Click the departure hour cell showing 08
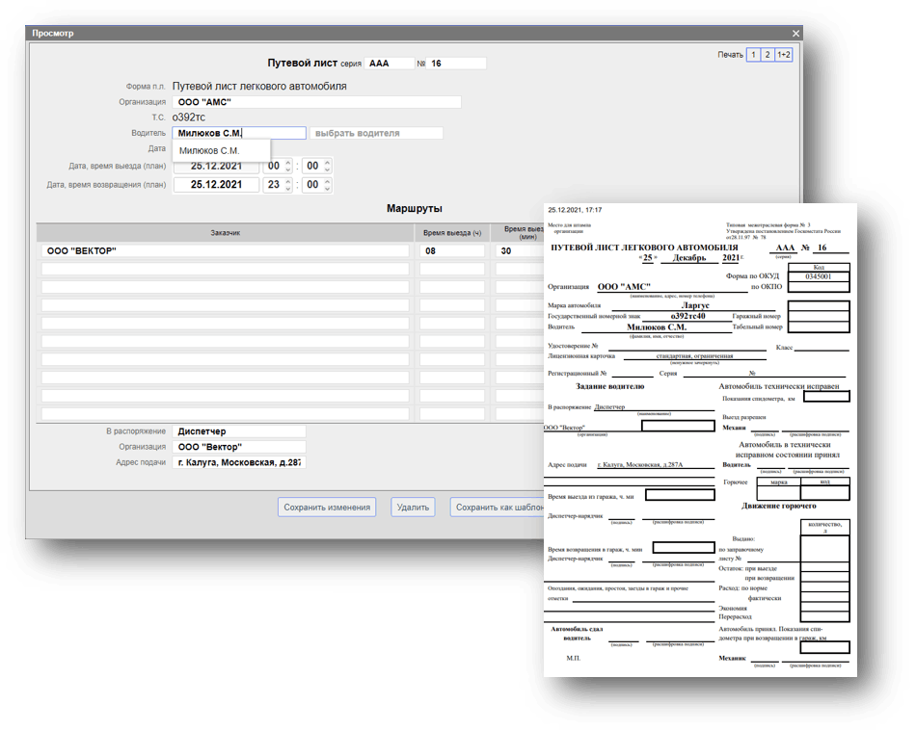The height and width of the screenshot is (730, 916). point(451,251)
